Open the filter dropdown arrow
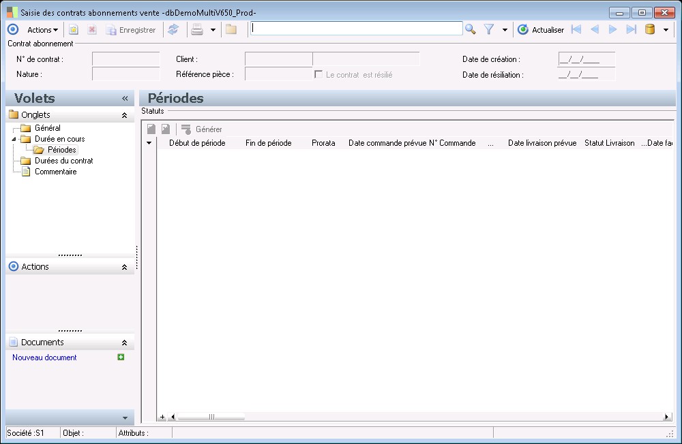This screenshot has height=444, width=682. tap(505, 30)
